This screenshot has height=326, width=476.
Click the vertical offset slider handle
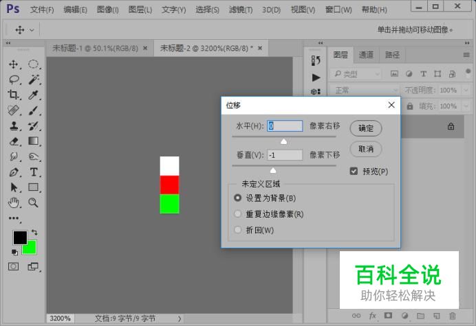tap(273, 171)
